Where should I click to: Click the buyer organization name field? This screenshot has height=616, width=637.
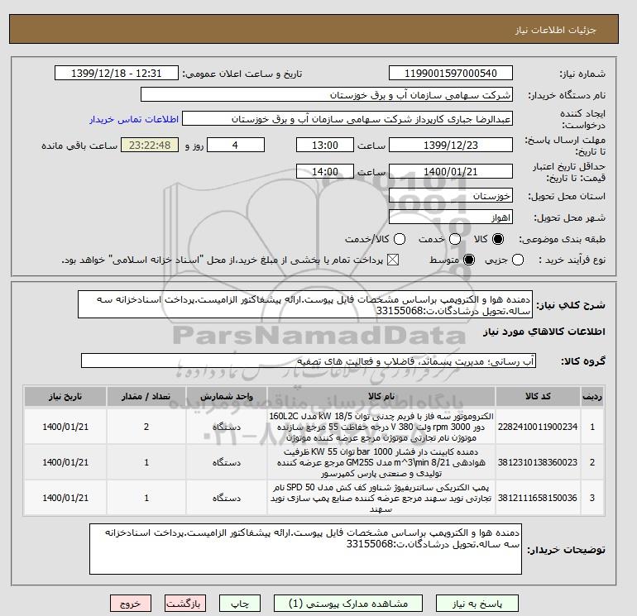(326, 94)
